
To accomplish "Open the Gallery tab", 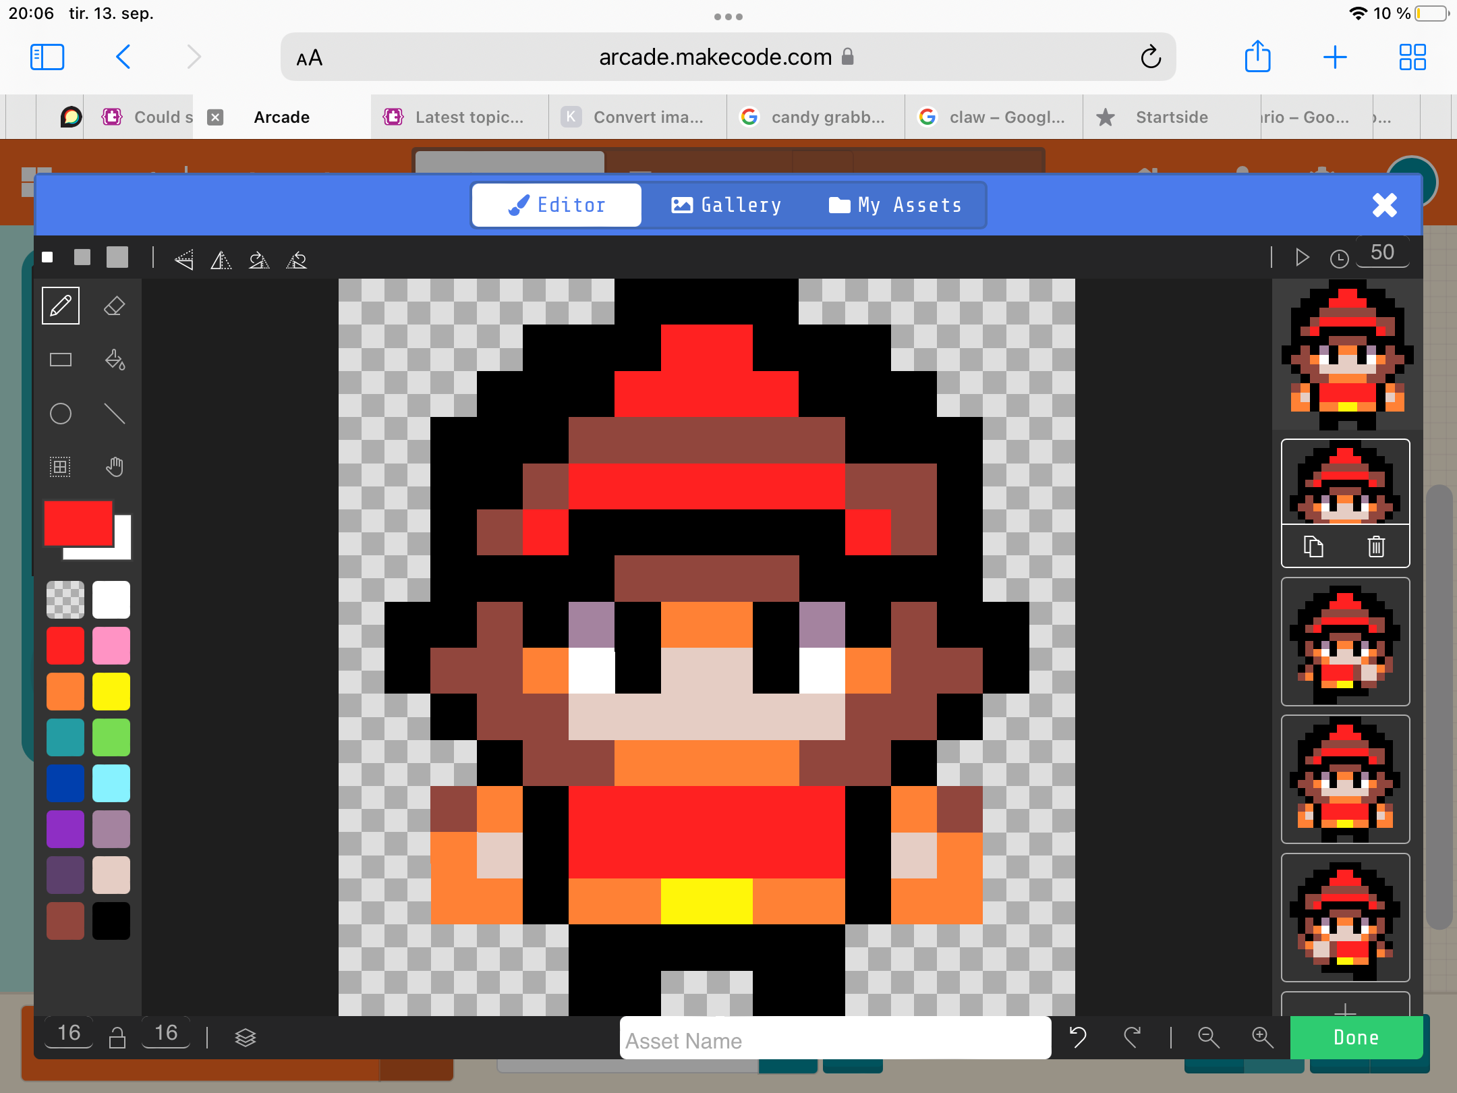I will 726,205.
